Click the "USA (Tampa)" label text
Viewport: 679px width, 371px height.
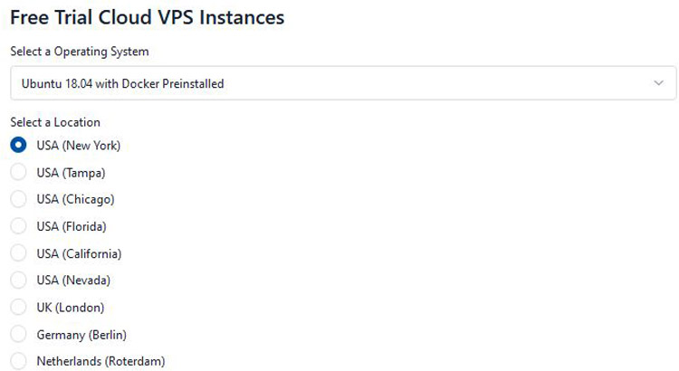(71, 172)
